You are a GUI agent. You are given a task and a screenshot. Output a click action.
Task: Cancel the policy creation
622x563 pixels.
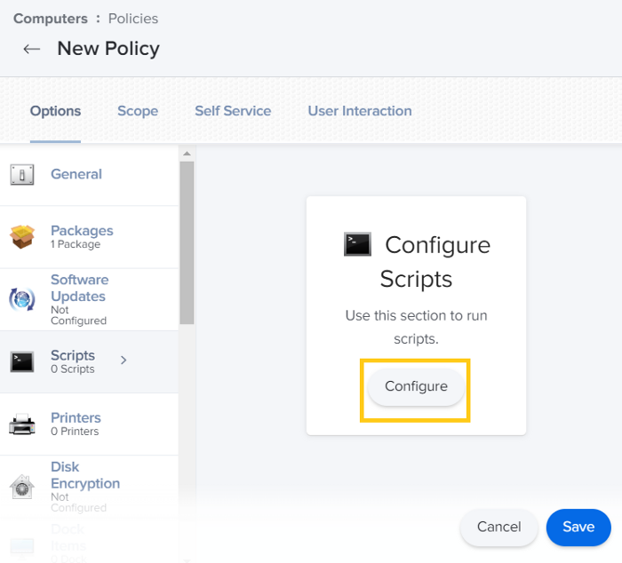(498, 527)
